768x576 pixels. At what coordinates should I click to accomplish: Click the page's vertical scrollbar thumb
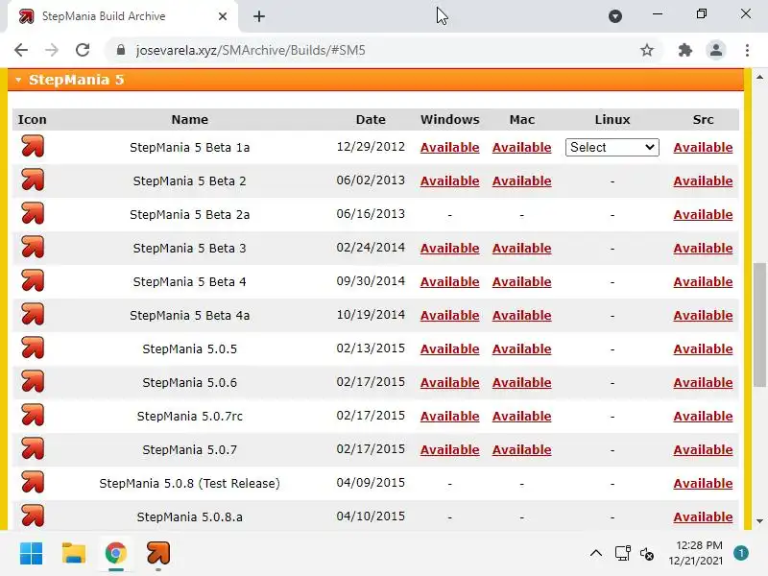click(x=759, y=324)
